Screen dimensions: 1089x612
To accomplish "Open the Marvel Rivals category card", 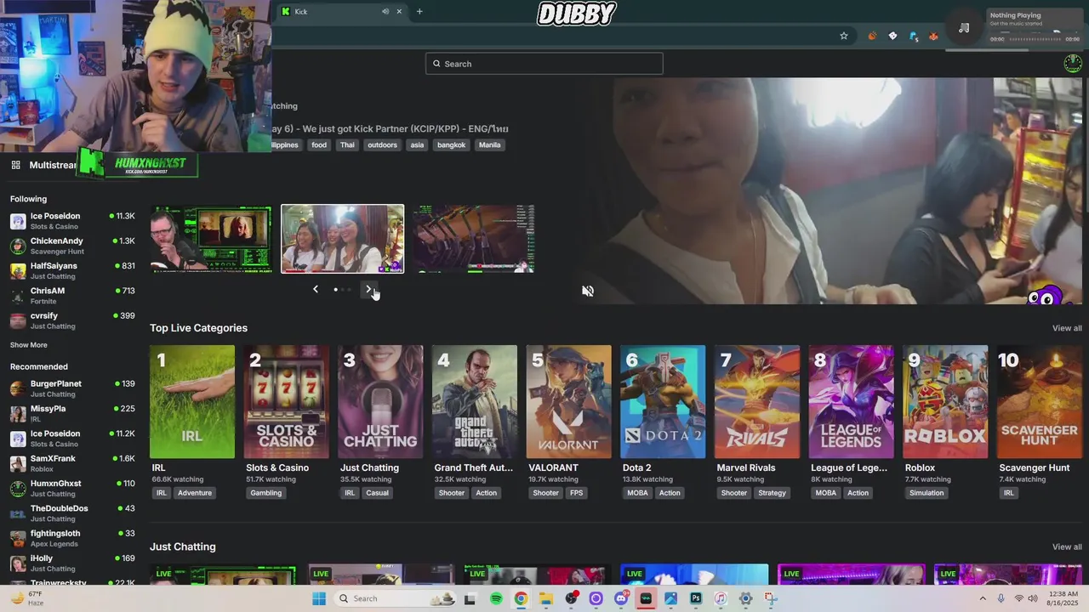I will 757,401.
